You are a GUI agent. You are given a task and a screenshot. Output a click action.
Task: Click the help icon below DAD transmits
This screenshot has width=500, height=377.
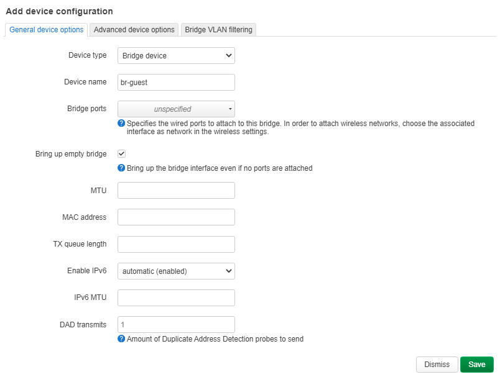pyautogui.click(x=121, y=339)
